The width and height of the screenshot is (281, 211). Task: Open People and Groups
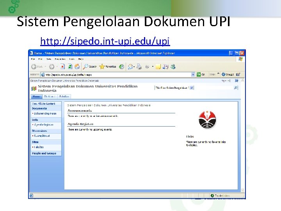pos(44,154)
